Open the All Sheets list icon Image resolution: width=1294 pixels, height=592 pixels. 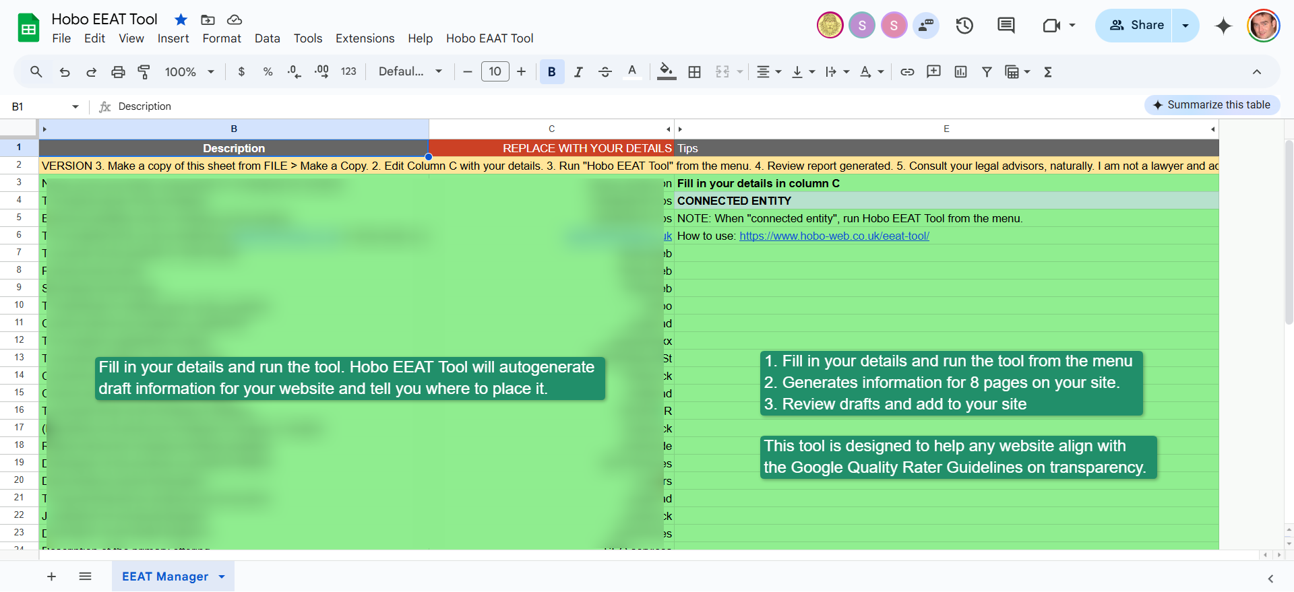(x=85, y=577)
